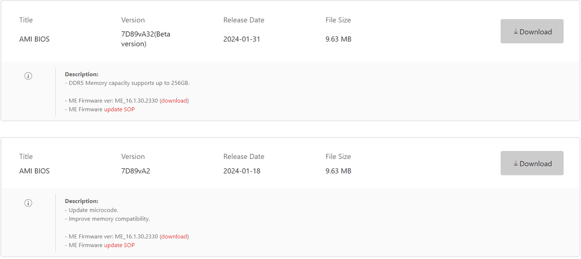Image resolution: width=581 pixels, height=259 pixels.
Task: Click info icon beside Update microcode description
Action: 28,203
